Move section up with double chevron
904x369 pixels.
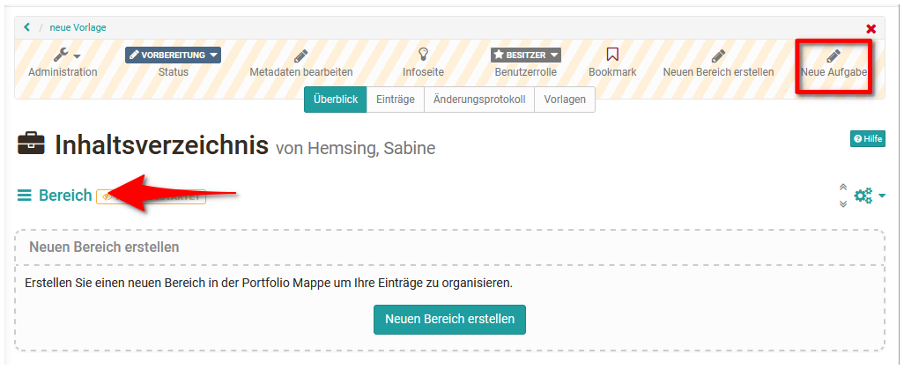[843, 188]
